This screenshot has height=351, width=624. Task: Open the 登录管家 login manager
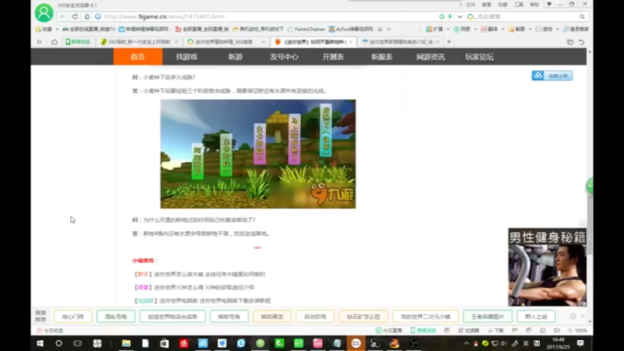coord(576,29)
